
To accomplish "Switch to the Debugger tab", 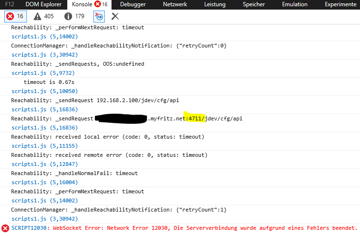I will pos(133,4).
